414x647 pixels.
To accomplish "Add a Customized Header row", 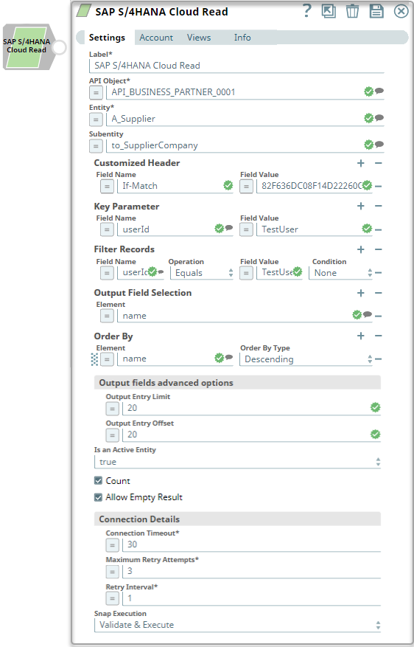I will (x=361, y=163).
